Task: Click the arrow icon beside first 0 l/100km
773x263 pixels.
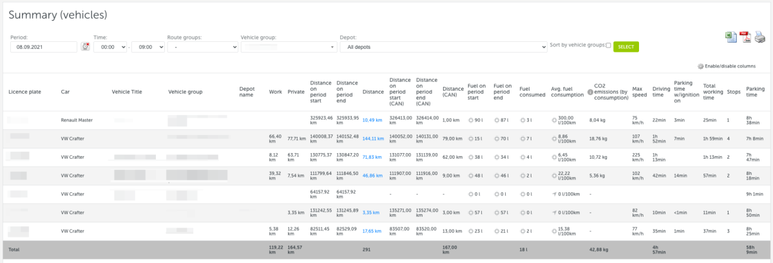Action: 555,194
